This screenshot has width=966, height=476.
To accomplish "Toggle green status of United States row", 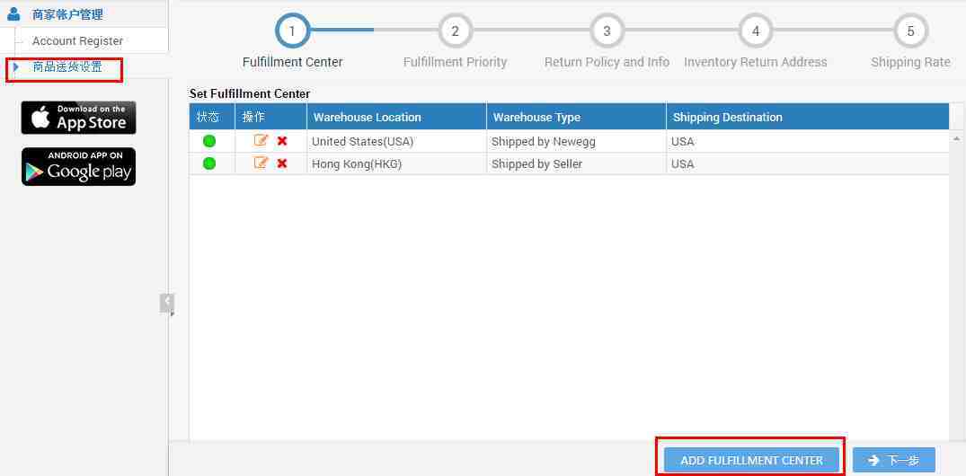I will [209, 141].
